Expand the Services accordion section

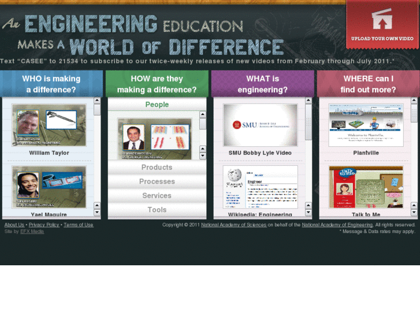(157, 196)
